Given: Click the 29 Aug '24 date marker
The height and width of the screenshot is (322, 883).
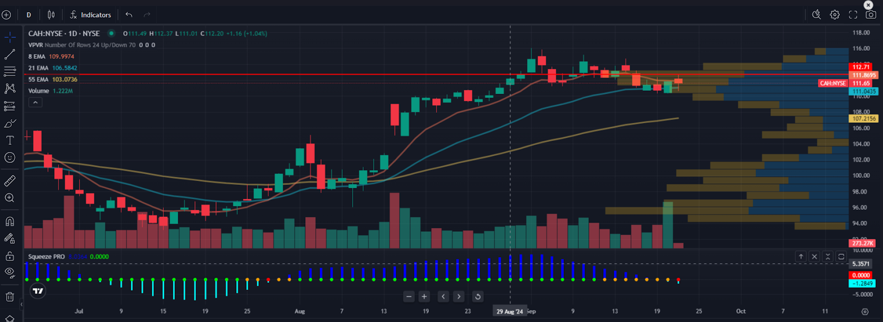Looking at the screenshot, I should coord(509,312).
